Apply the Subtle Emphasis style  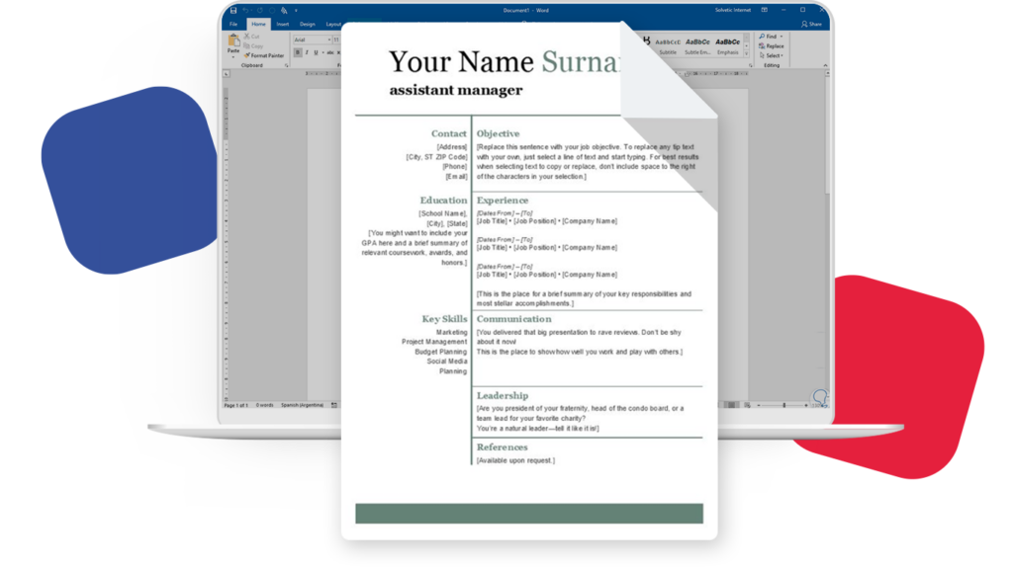pyautogui.click(x=697, y=46)
